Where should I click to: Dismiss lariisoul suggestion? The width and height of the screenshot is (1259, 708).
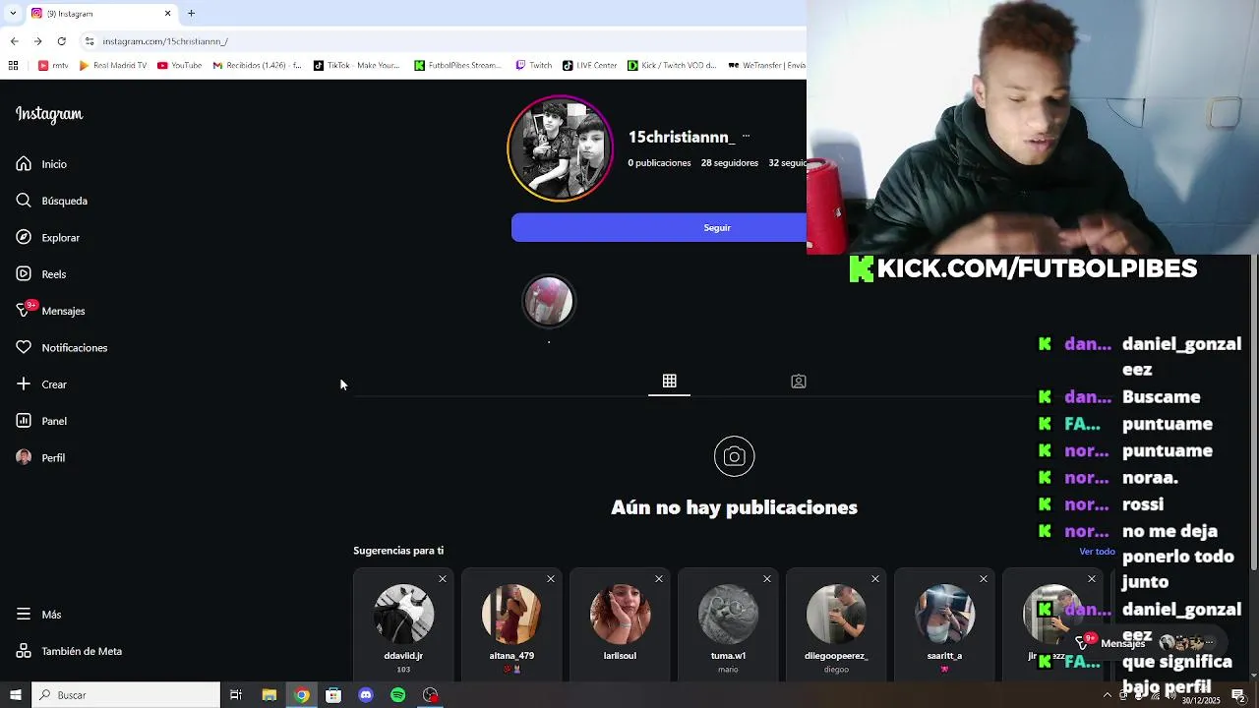659,579
